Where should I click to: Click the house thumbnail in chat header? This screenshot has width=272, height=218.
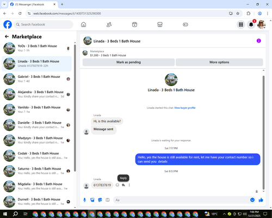(x=88, y=41)
